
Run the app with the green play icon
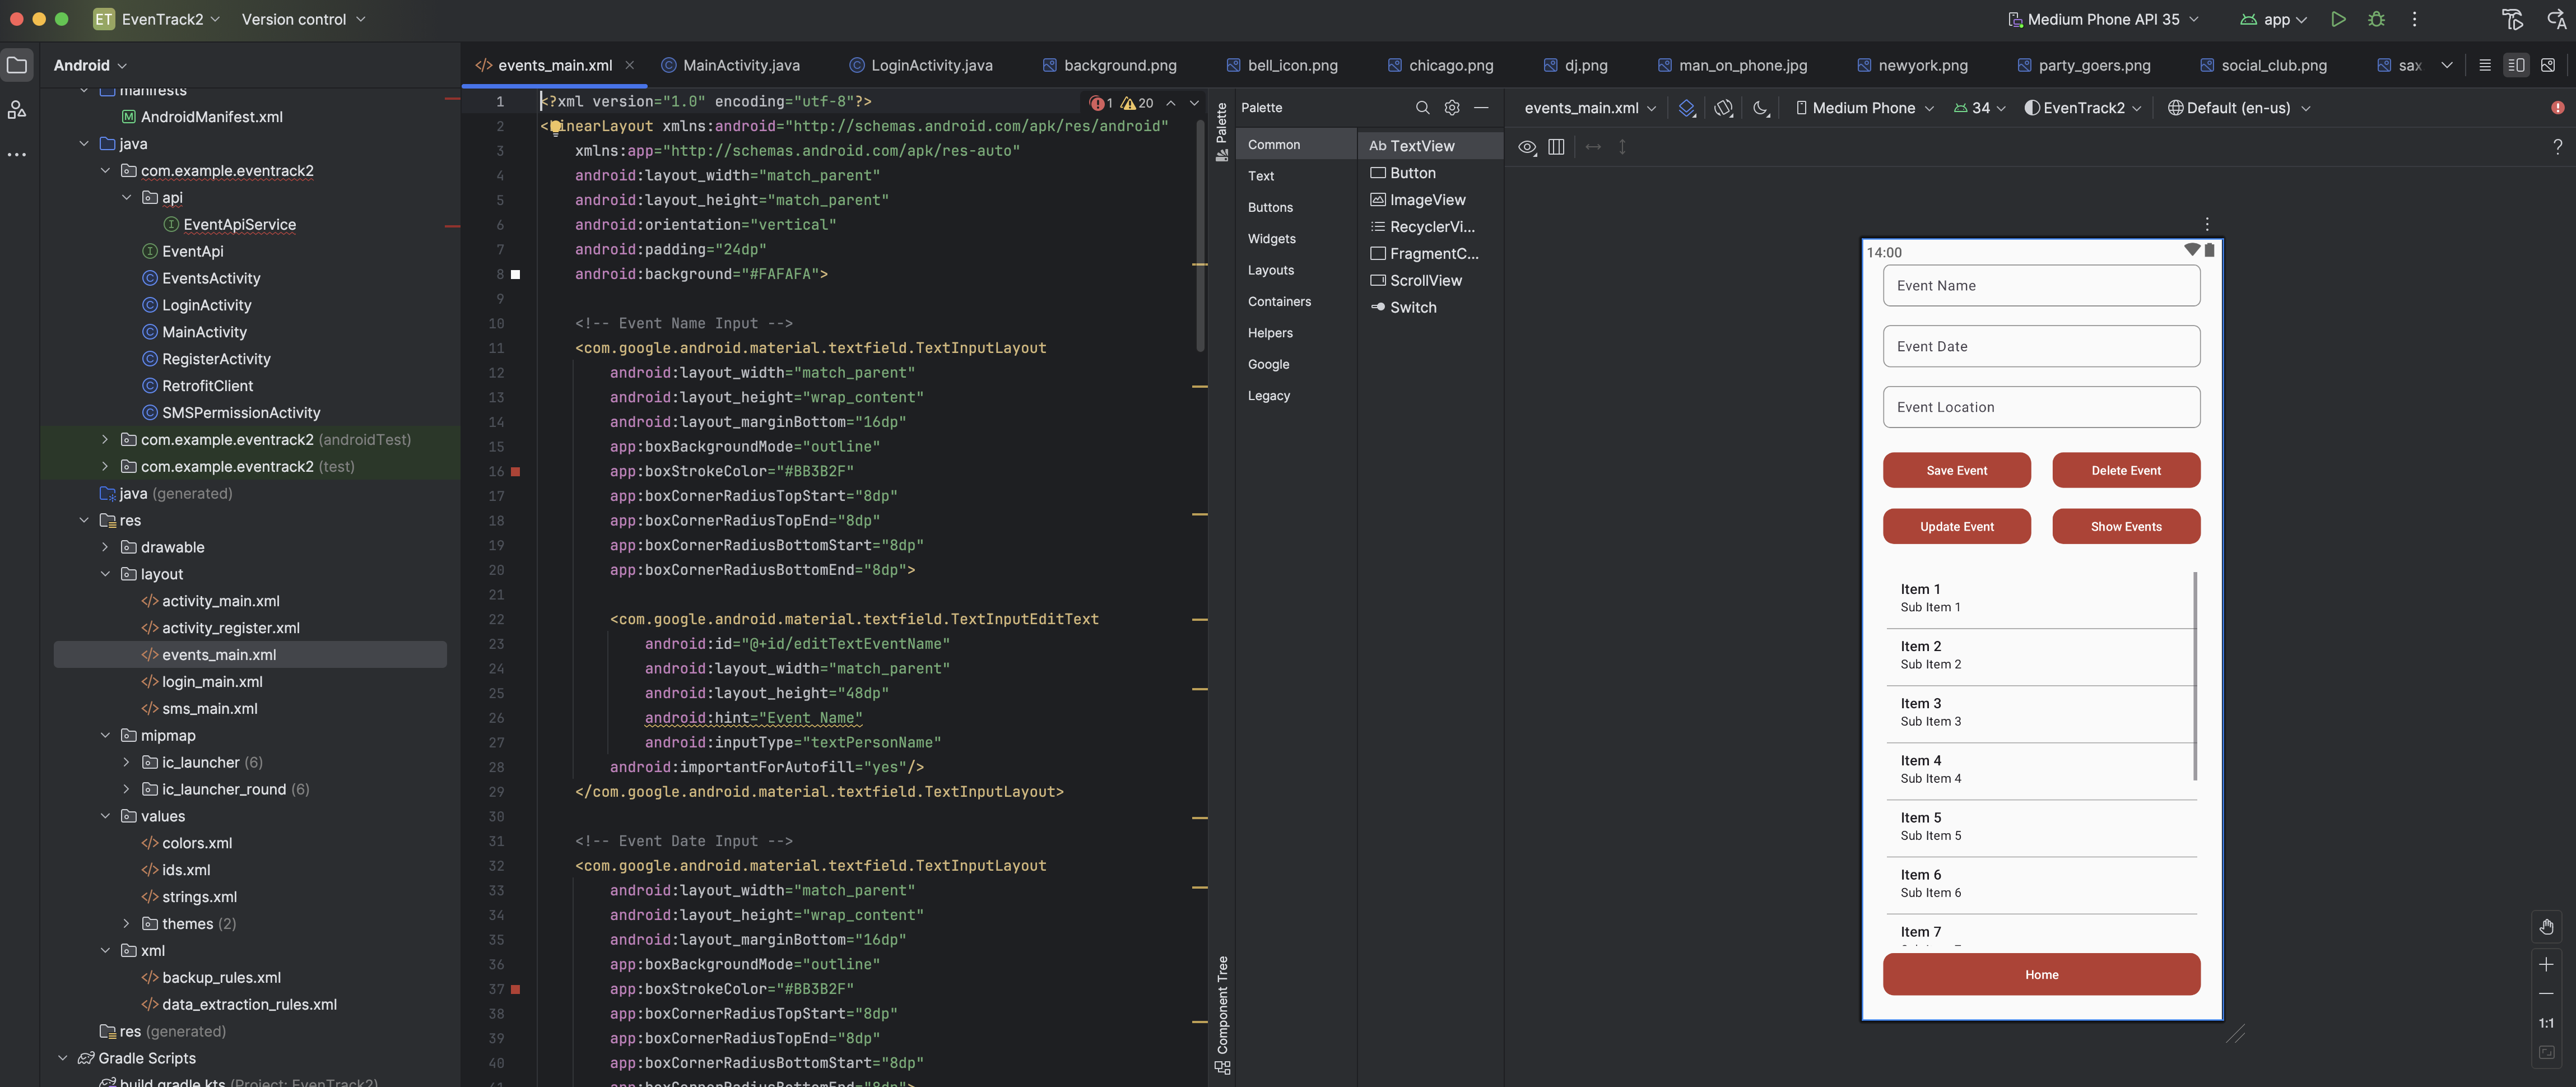(x=2338, y=19)
